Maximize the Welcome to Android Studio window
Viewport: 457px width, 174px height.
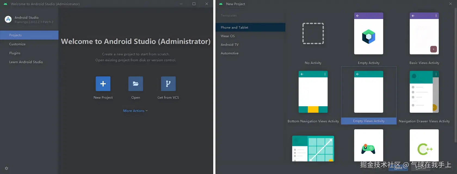[x=194, y=4]
